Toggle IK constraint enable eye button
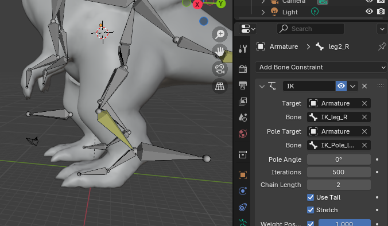This screenshot has width=388, height=226. coord(341,86)
